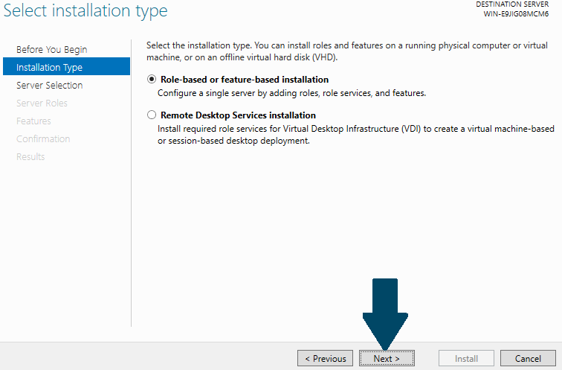Jump to the Server Selection step
This screenshot has width=562, height=370.
pyautogui.click(x=50, y=85)
